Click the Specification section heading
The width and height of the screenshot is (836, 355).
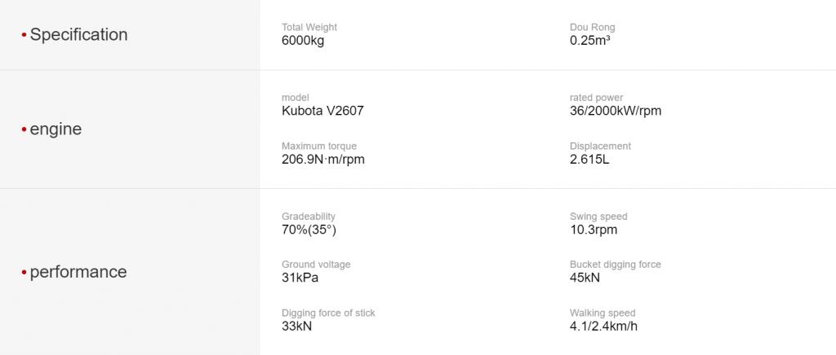click(x=78, y=34)
